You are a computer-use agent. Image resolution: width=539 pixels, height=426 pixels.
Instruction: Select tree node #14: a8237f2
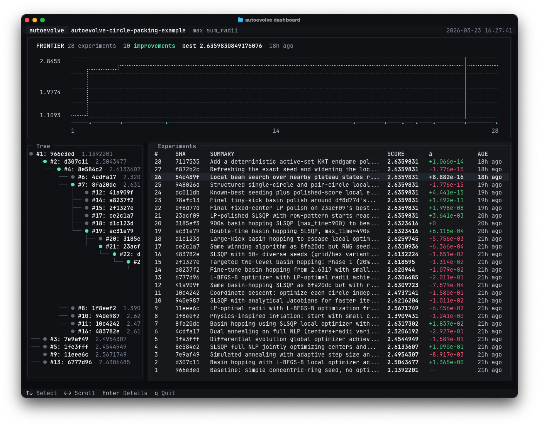click(x=109, y=200)
